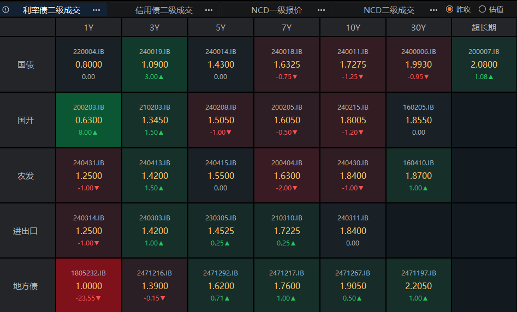The width and height of the screenshot is (517, 312).
Task: Click the 200007.IB ultra-long bond cell
Action: (x=484, y=65)
